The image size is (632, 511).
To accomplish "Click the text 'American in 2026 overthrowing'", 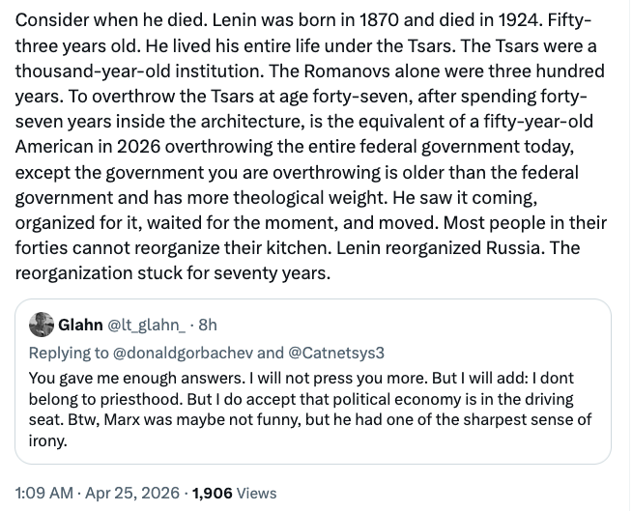I will click(x=129, y=147).
